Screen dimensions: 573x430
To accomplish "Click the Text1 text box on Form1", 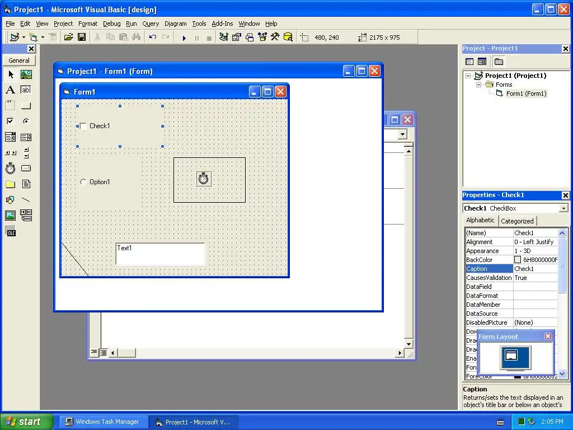I will point(160,254).
